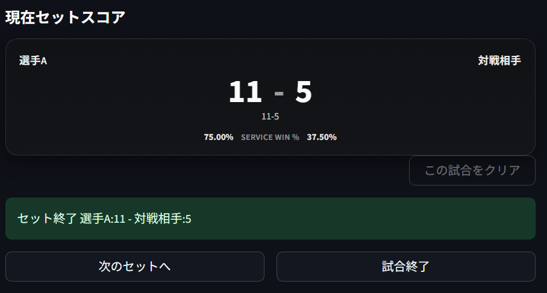Click the small 11-5 set result text
Screen dimensions: 547x293
270,116
